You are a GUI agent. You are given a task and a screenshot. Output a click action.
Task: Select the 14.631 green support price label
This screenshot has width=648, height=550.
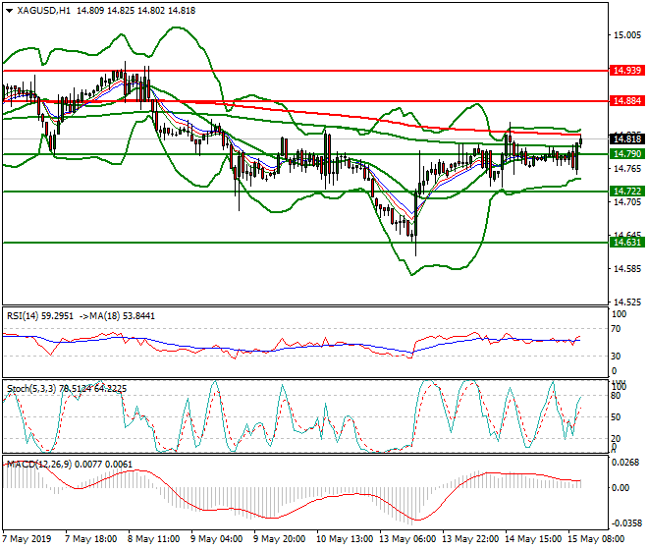pyautogui.click(x=627, y=243)
